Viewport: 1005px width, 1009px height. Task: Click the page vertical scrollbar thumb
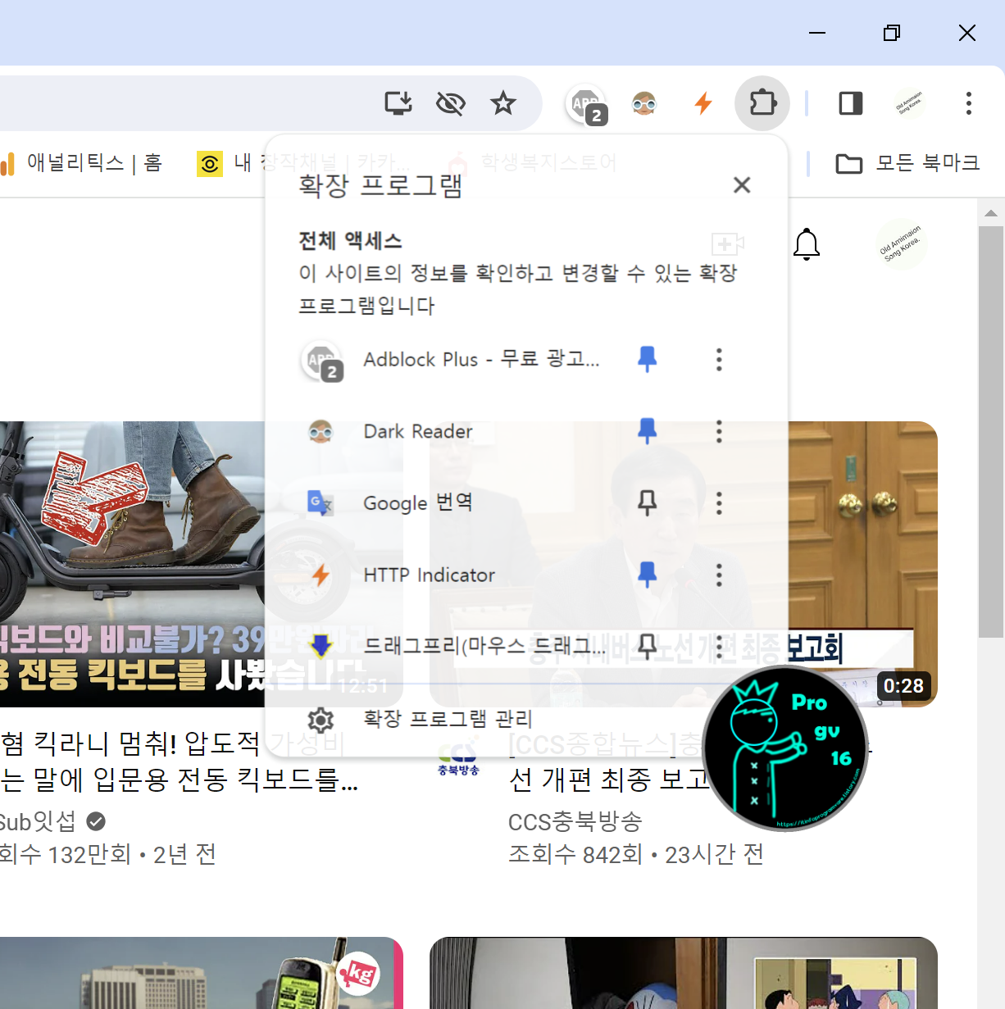(x=991, y=431)
